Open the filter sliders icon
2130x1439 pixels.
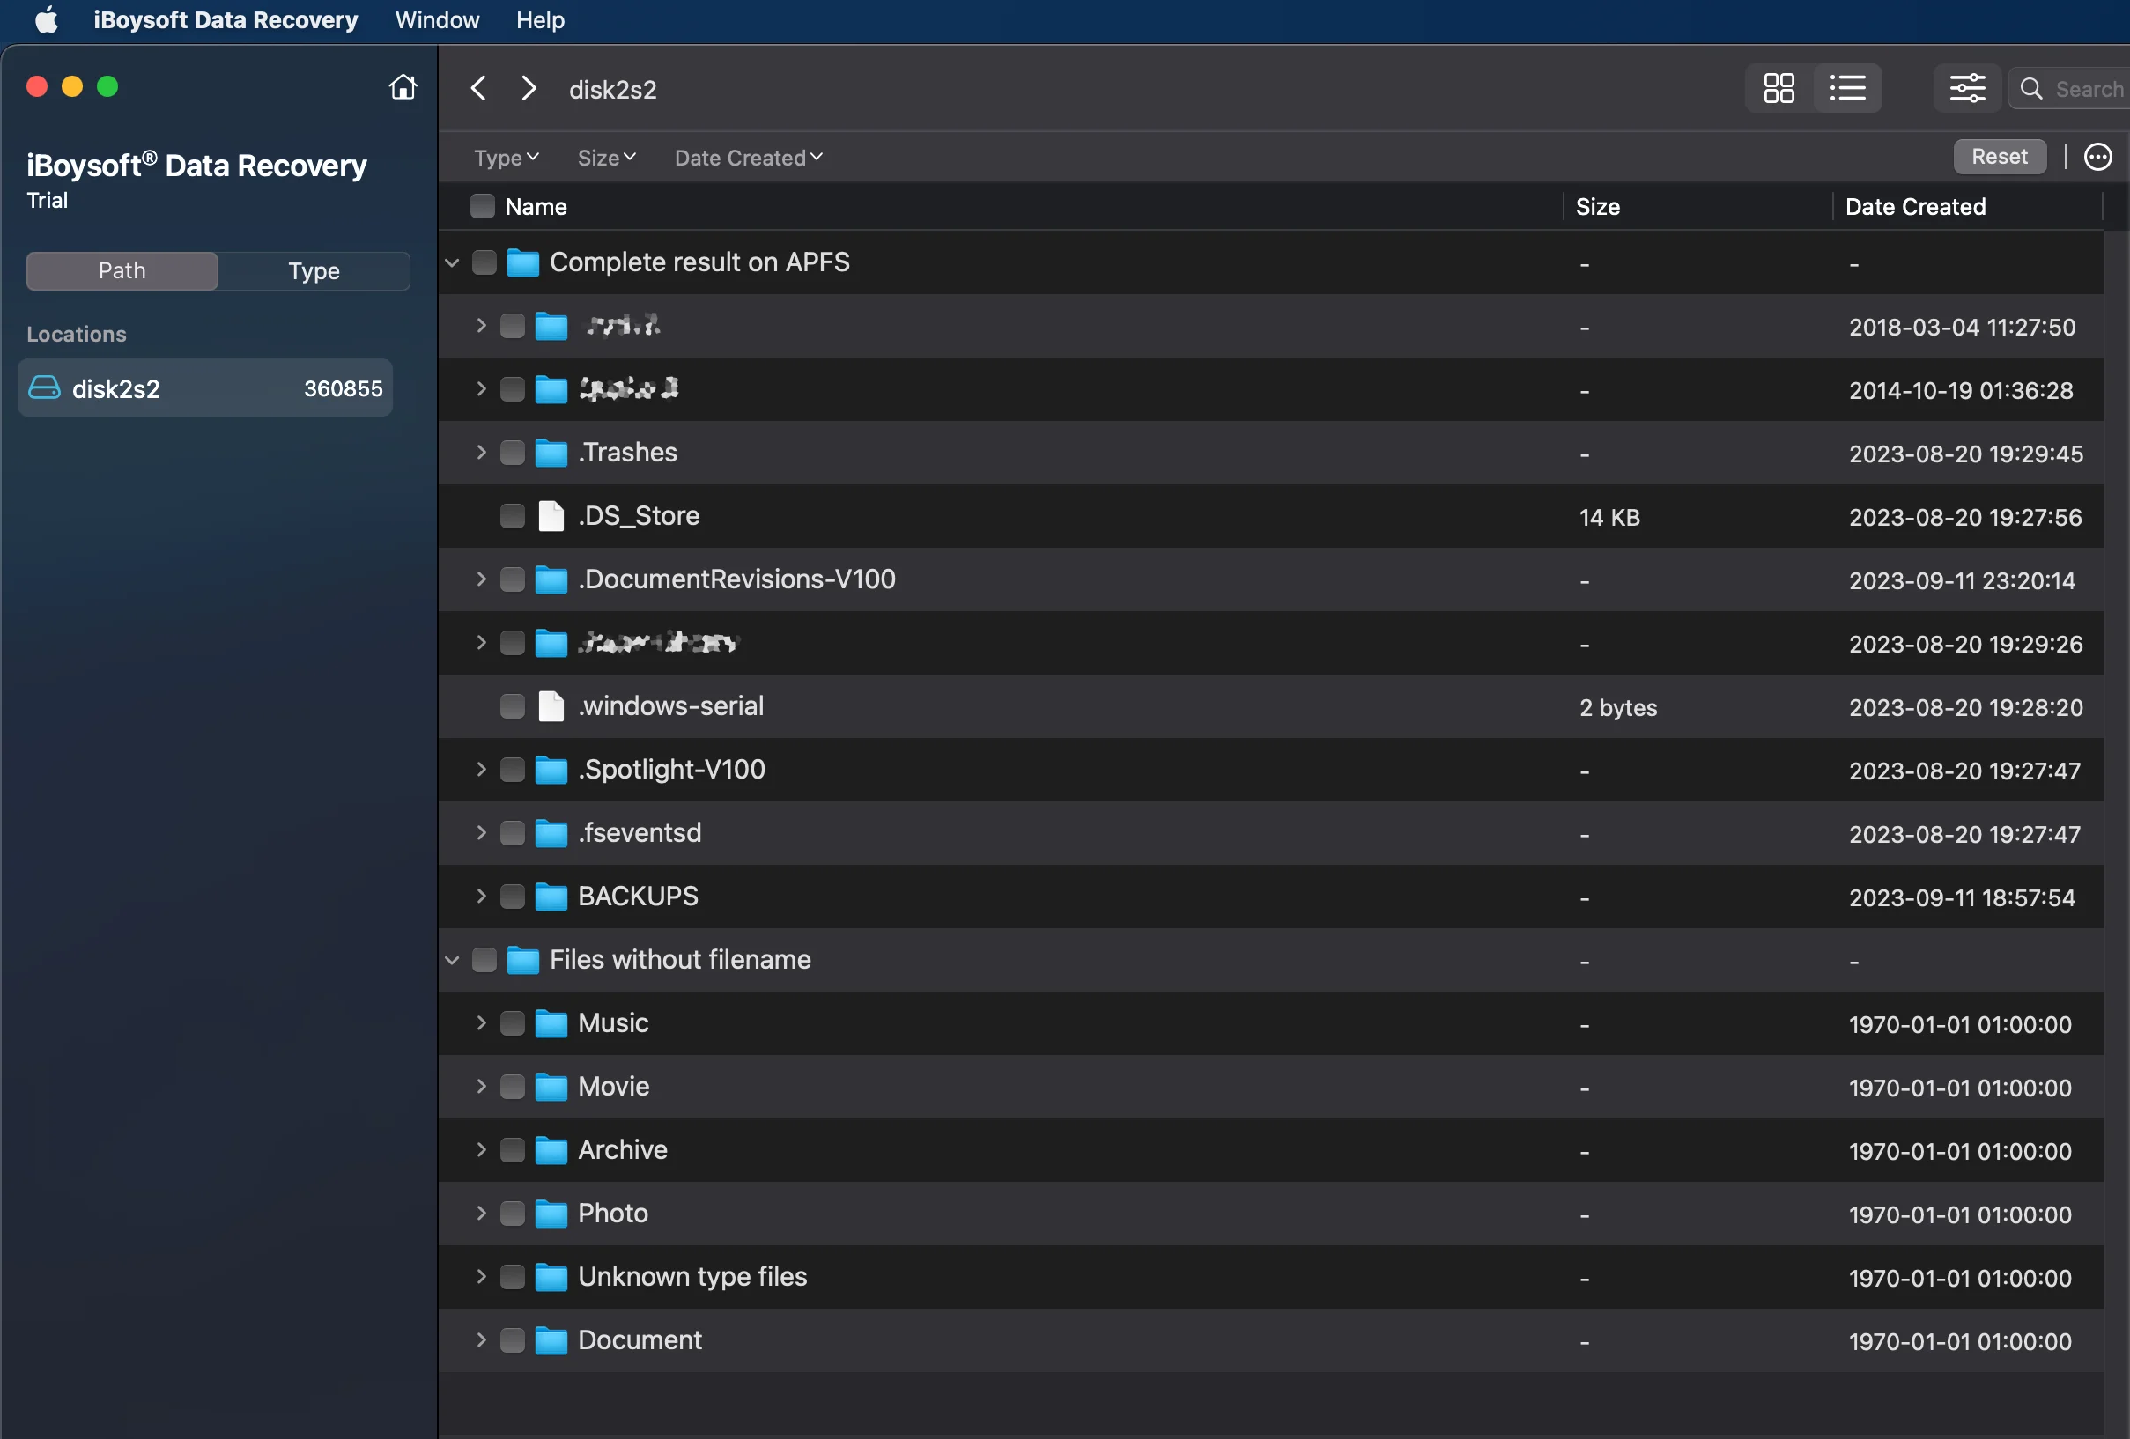(x=1966, y=89)
